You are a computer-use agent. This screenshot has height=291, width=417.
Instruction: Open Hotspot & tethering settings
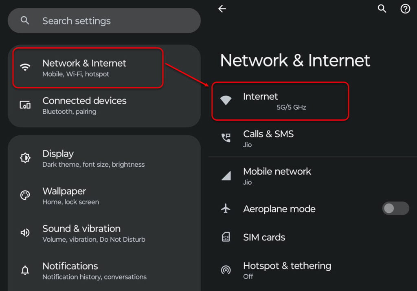[x=287, y=270]
